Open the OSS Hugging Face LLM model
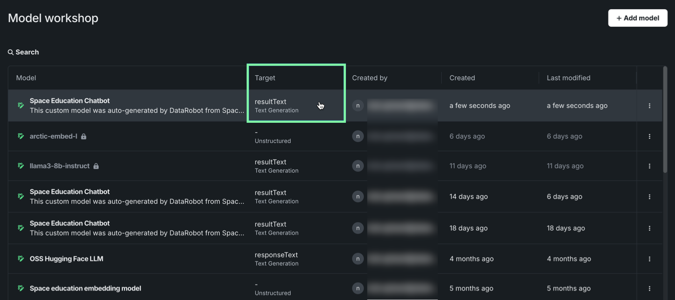Screen dimensions: 675x300 (66, 259)
